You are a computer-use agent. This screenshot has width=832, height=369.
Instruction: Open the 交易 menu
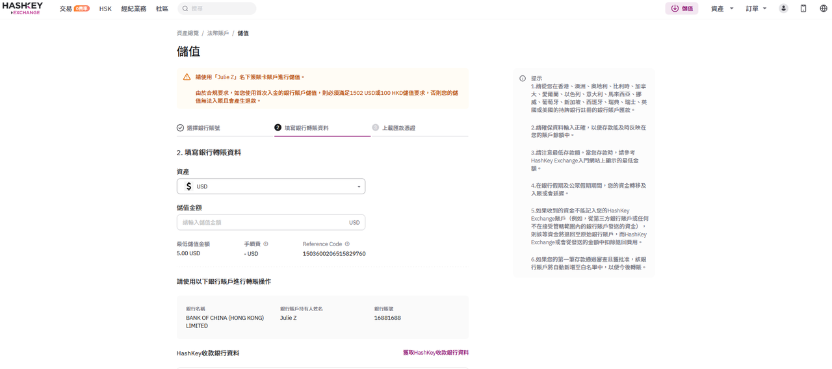click(66, 8)
